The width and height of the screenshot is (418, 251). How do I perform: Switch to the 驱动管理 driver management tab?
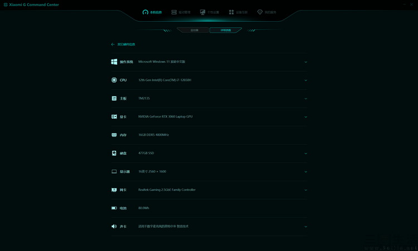point(181,12)
